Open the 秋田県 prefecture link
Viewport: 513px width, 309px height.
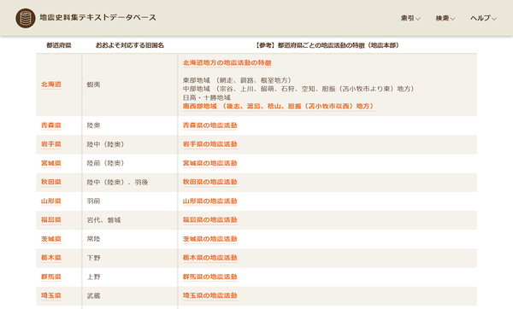click(x=51, y=182)
